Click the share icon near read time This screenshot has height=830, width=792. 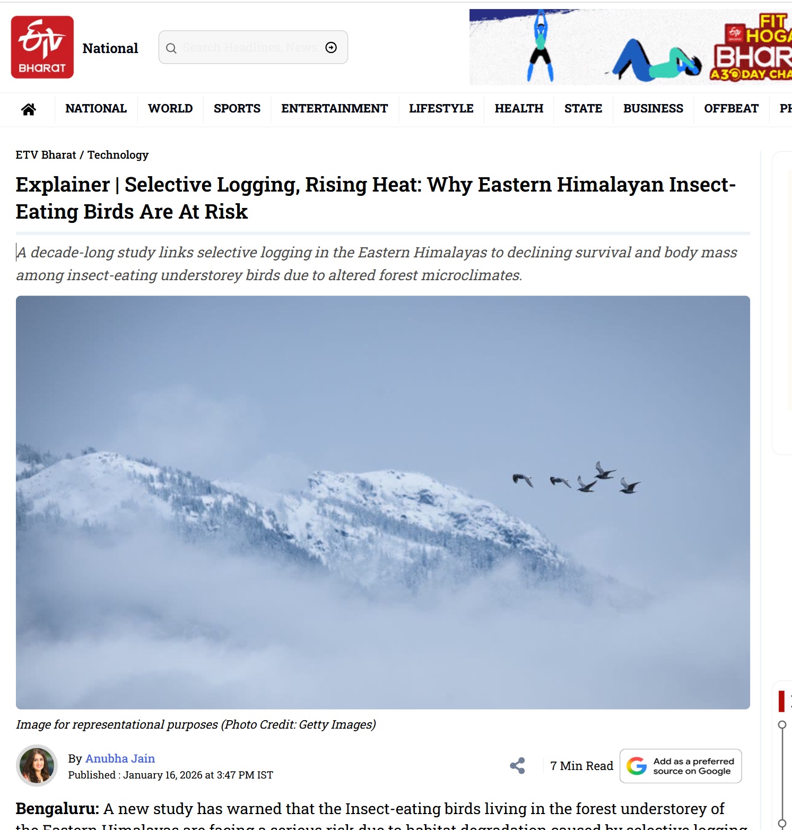point(517,765)
